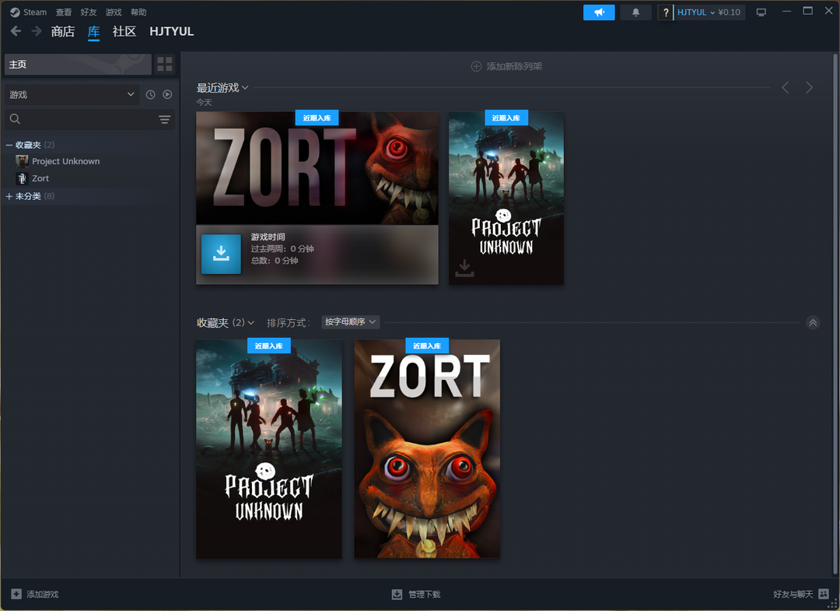Click the vertical scrollbar in library
The width and height of the screenshot is (840, 611).
pyautogui.click(x=835, y=314)
